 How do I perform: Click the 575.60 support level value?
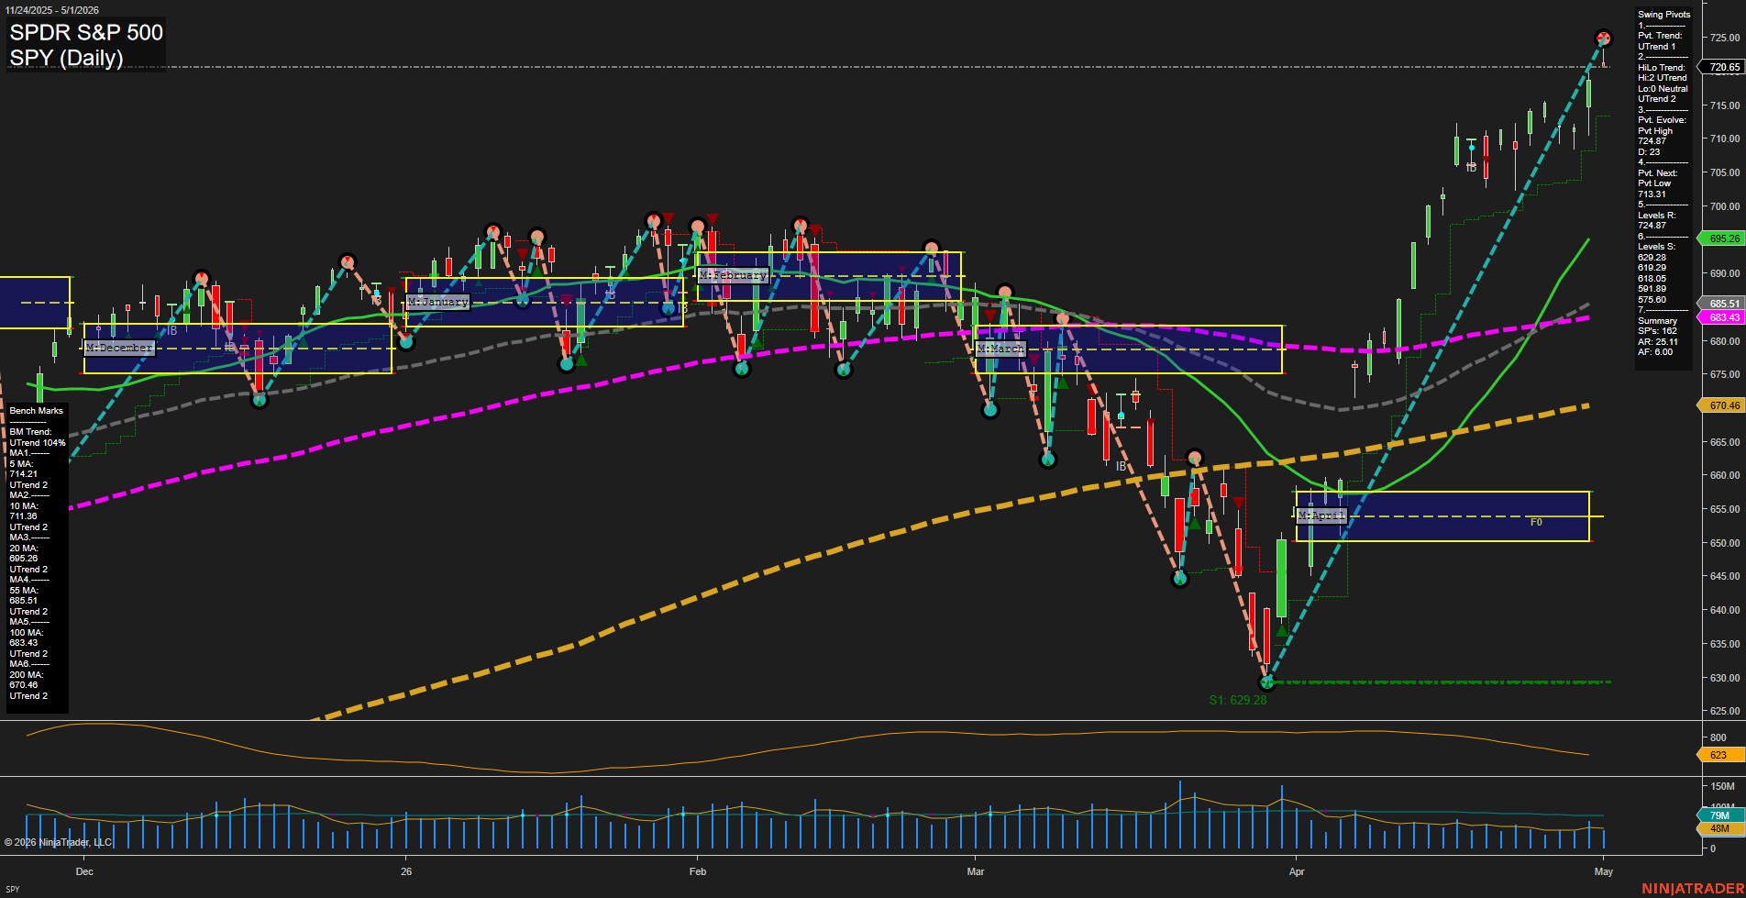click(x=1652, y=300)
